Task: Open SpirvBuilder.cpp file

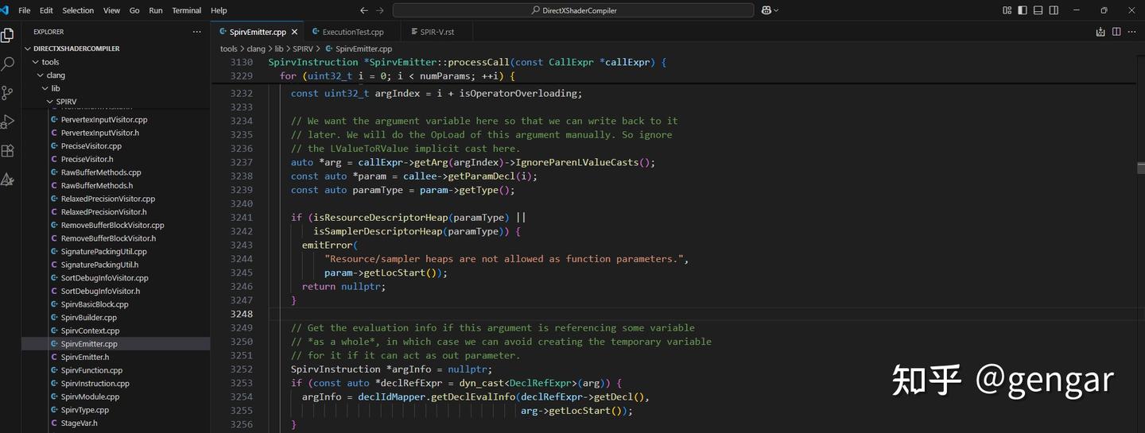Action: 89,318
